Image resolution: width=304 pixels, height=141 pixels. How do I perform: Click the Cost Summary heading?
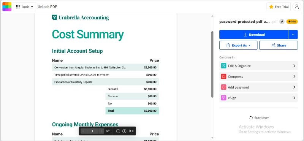[88, 35]
